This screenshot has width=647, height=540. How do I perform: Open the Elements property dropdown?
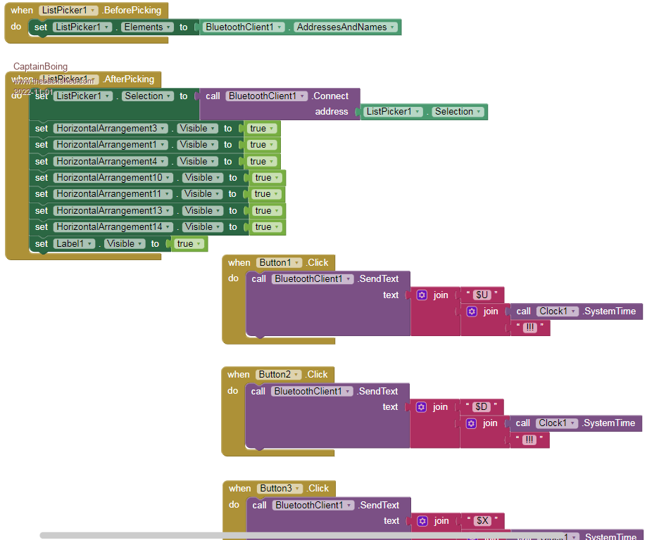[x=168, y=27]
